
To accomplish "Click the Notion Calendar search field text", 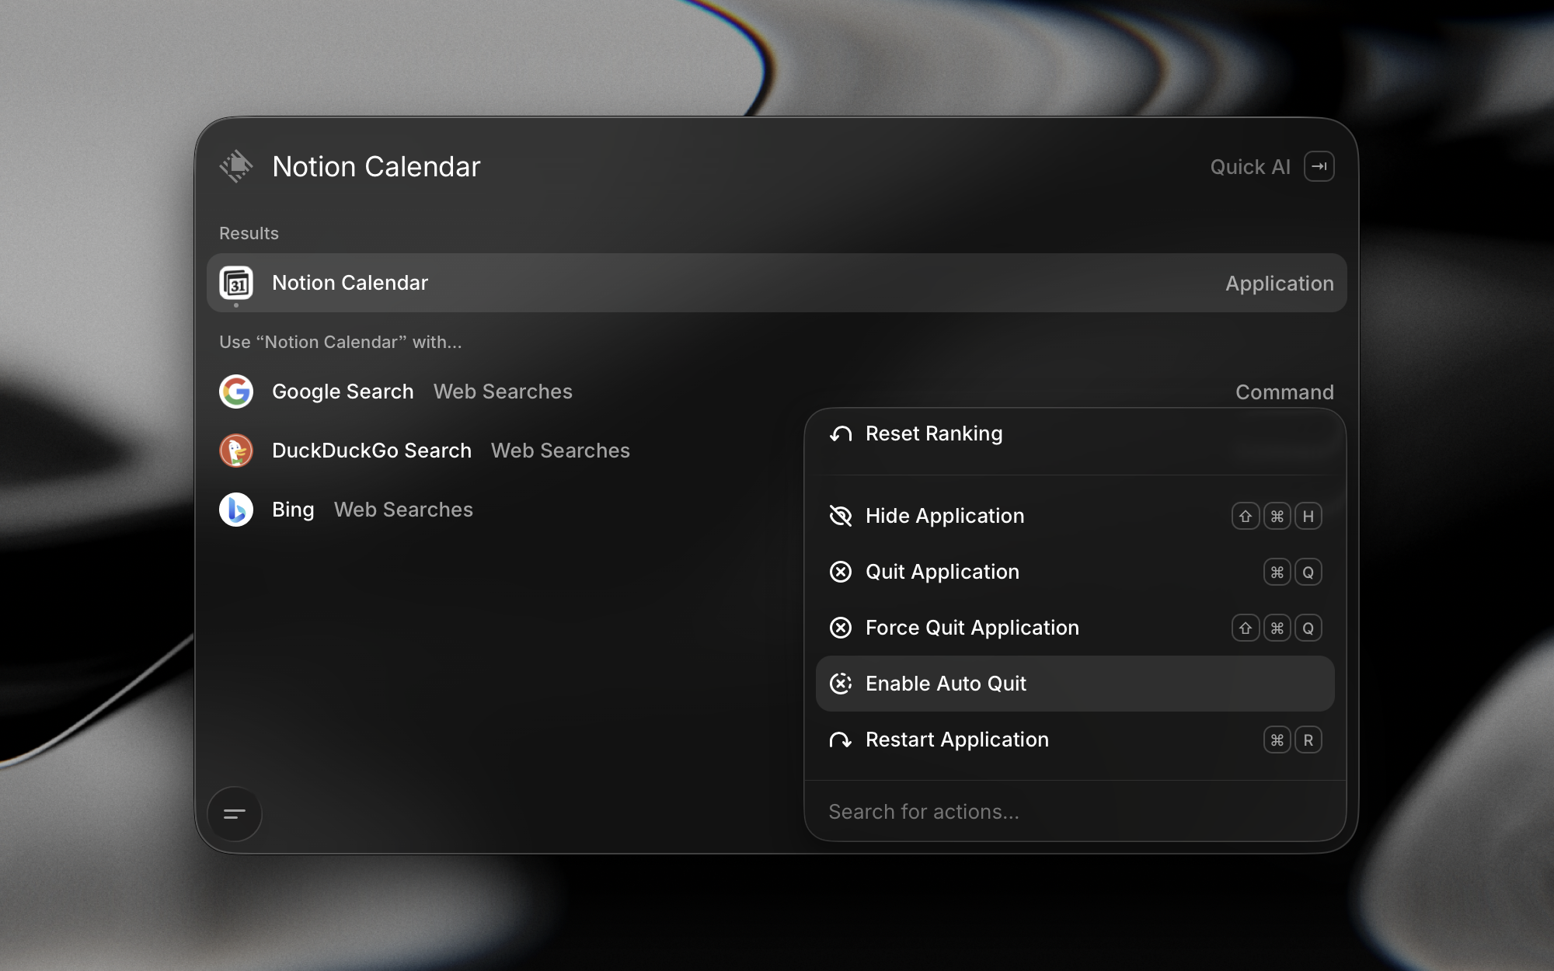I will [376, 167].
